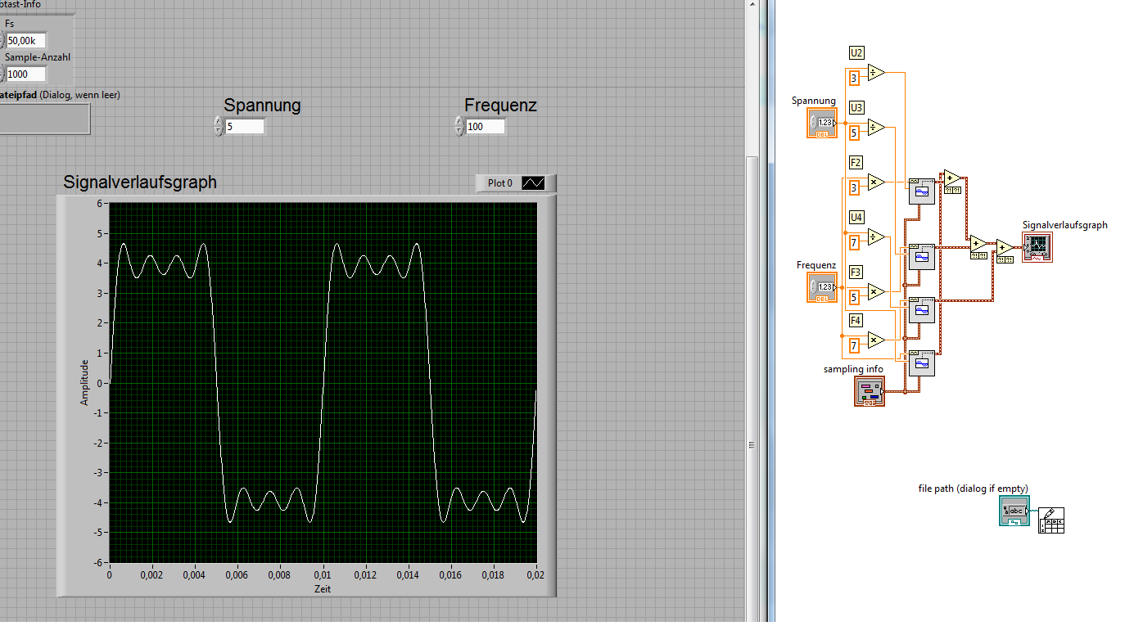The width and height of the screenshot is (1125, 626).
Task: Select the Write To Spreadsheet File VI icon
Action: pos(1051,520)
